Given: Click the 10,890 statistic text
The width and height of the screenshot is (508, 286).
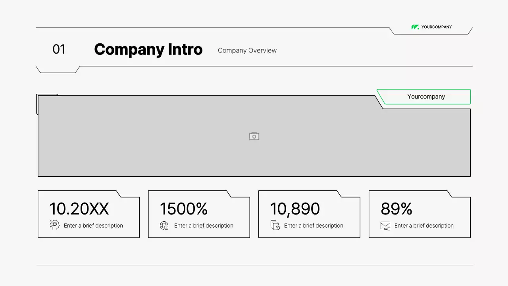Looking at the screenshot, I should tap(295, 209).
